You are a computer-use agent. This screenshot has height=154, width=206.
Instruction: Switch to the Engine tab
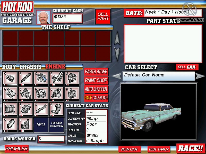55,67
